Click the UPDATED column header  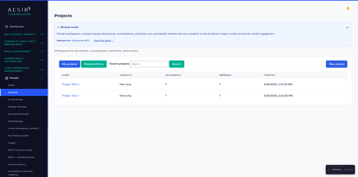coord(270,75)
